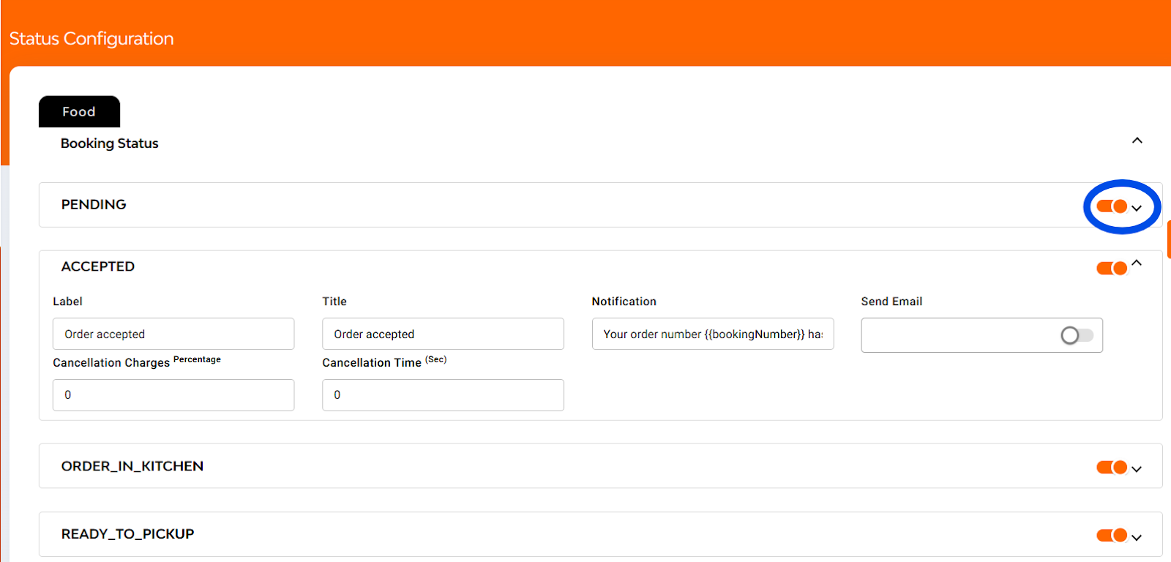Screen dimensions: 1171x562
Task: Collapse the ACCEPTED section chevron
Action: pyautogui.click(x=1137, y=263)
